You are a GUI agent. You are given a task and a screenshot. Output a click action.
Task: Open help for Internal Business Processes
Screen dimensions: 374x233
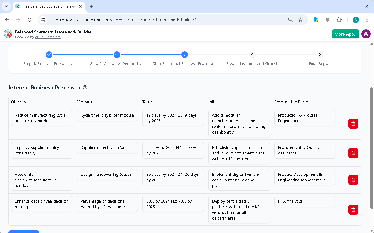[85, 88]
